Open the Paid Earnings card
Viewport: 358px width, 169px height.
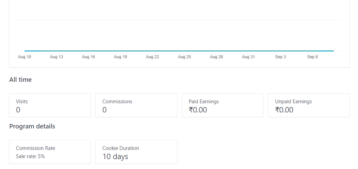point(223,105)
